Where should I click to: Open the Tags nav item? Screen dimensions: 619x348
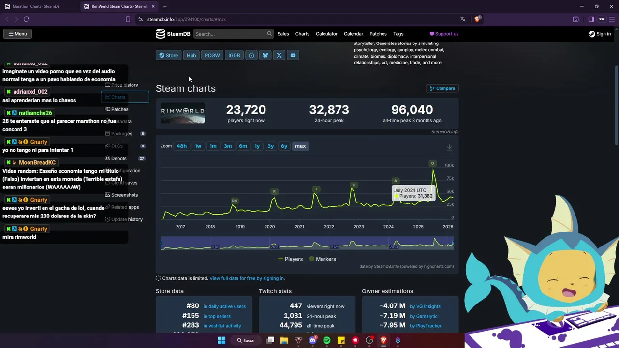pyautogui.click(x=398, y=34)
